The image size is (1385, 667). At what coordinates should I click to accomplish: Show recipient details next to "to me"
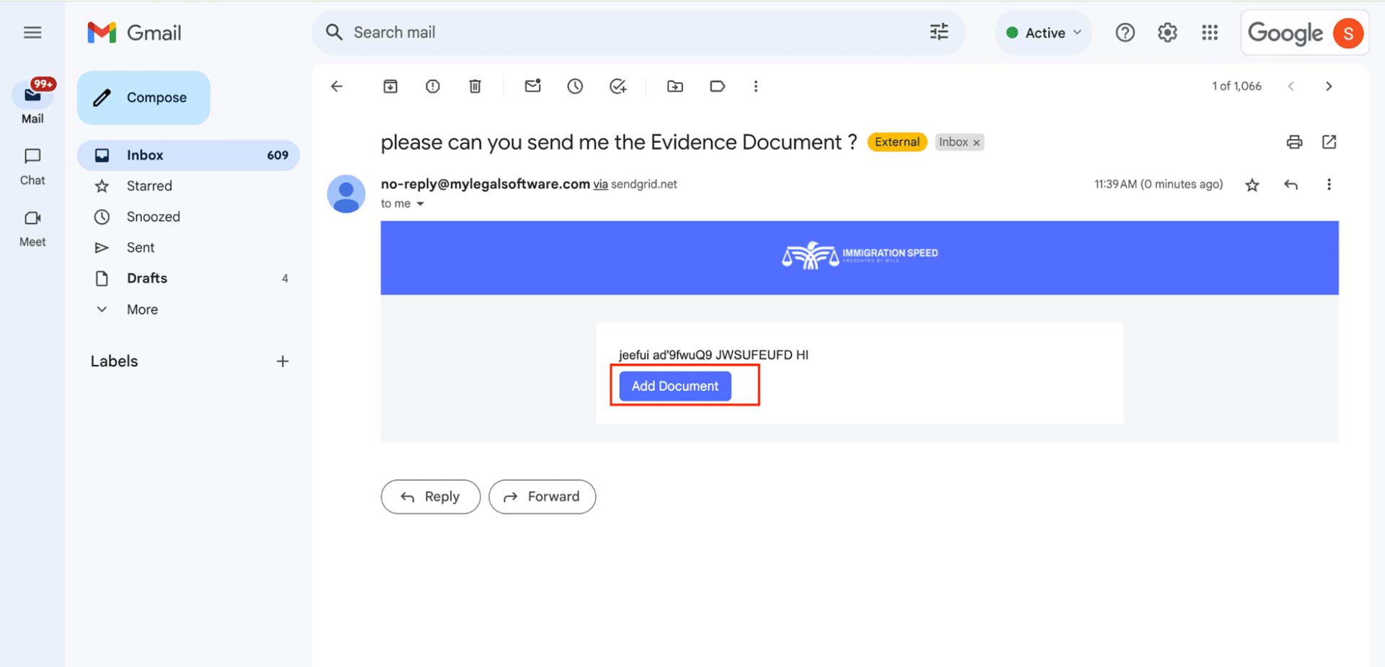(x=421, y=204)
